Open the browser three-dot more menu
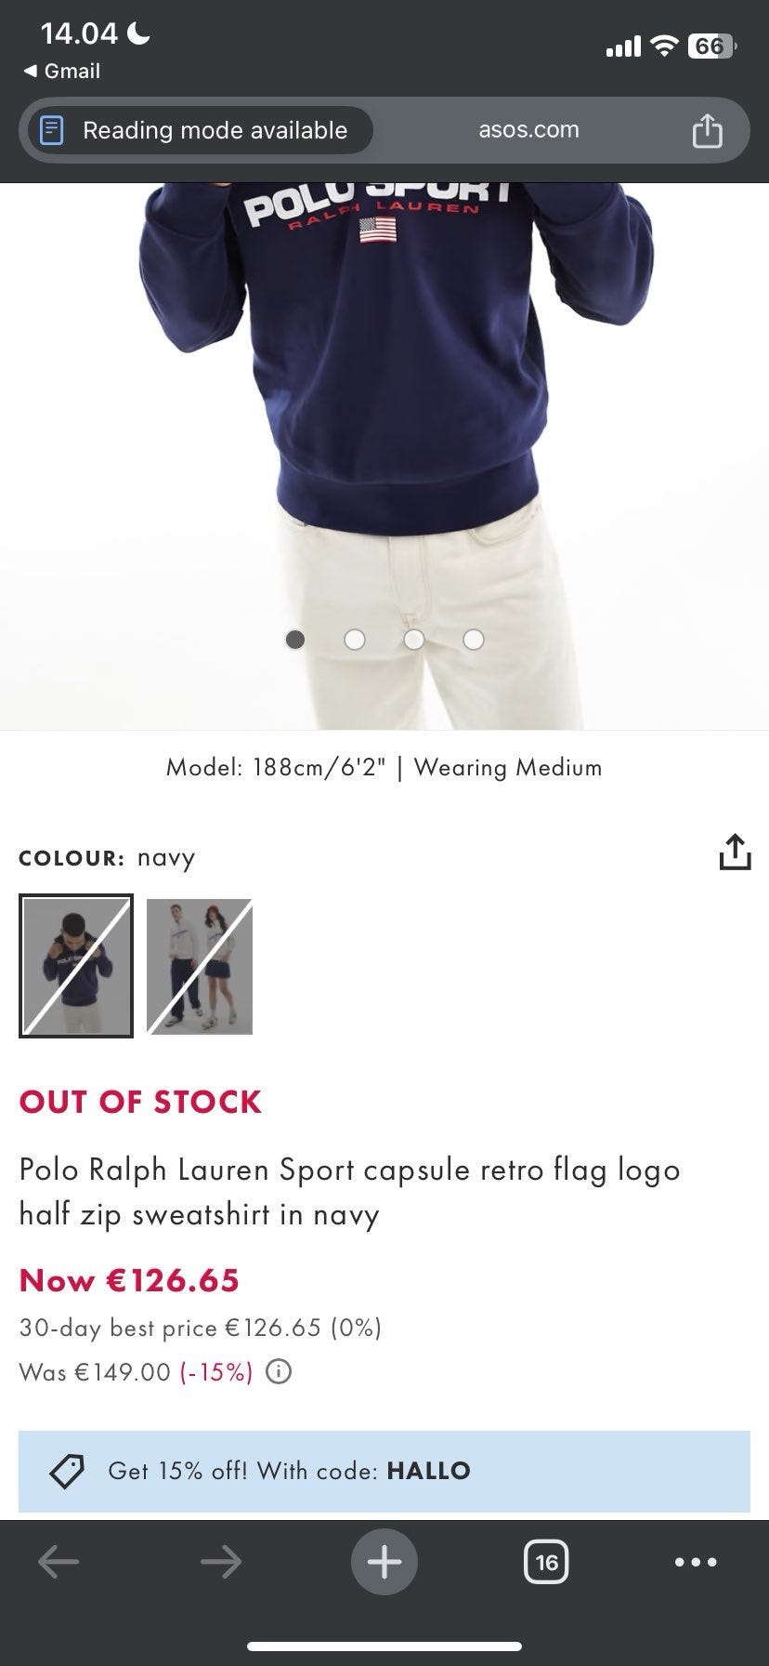Viewport: 769px width, 1666px height. pos(696,1562)
